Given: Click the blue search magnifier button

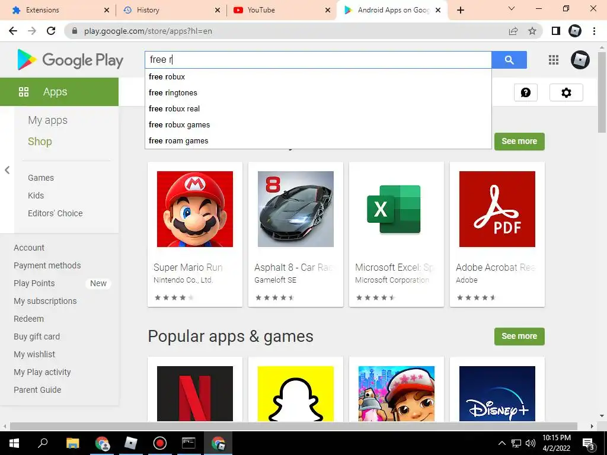Looking at the screenshot, I should click(509, 60).
